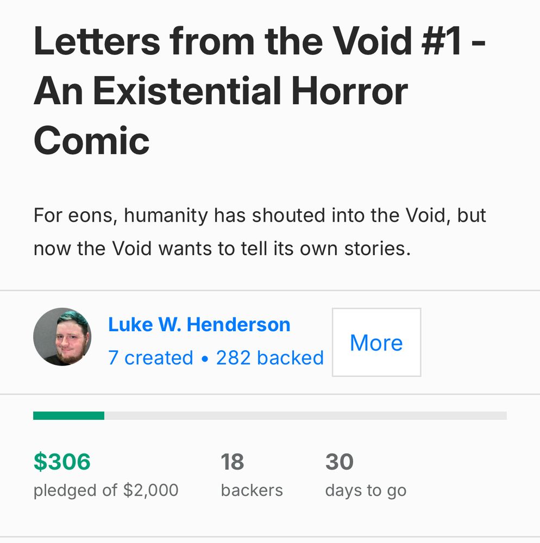
Task: Click the number 30 above days to go
Action: click(340, 462)
